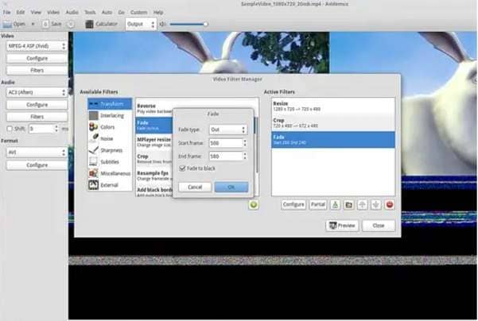Click the Start frame input field

226,143
